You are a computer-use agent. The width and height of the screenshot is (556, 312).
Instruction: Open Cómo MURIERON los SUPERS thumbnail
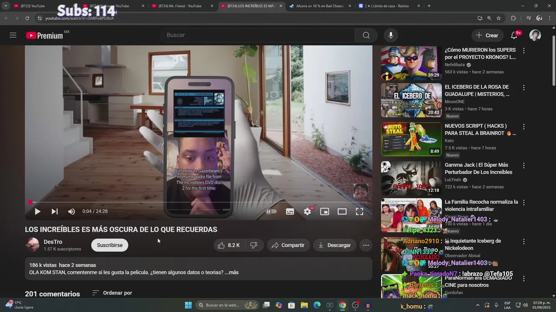(411, 63)
